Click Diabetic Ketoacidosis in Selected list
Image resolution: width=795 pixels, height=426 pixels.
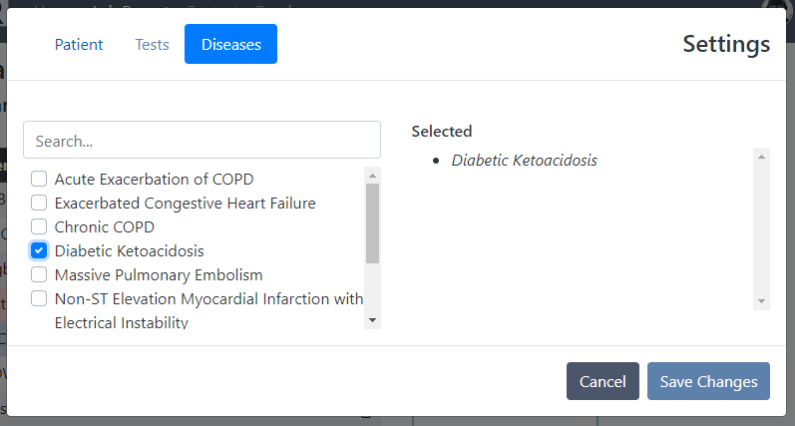pos(524,160)
